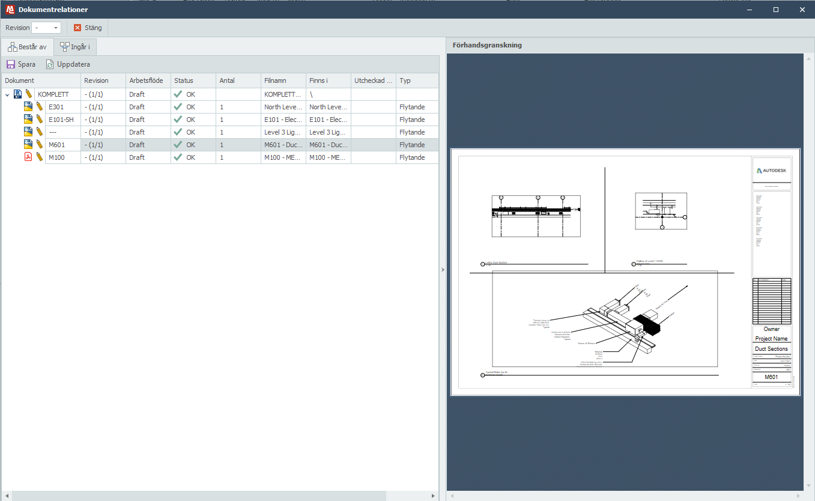815x501 pixels.
Task: Click the Uppdatera button
Action: tap(68, 64)
